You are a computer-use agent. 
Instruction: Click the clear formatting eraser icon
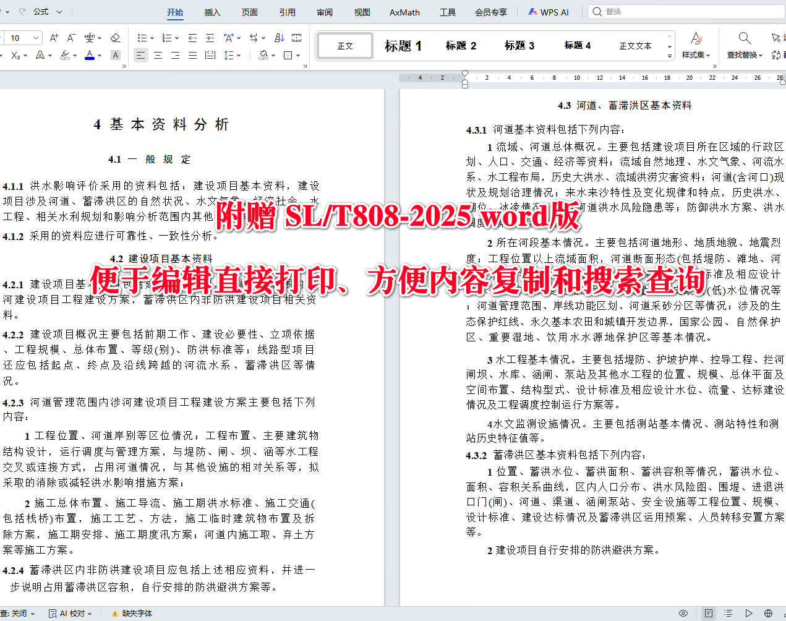pyautogui.click(x=115, y=37)
